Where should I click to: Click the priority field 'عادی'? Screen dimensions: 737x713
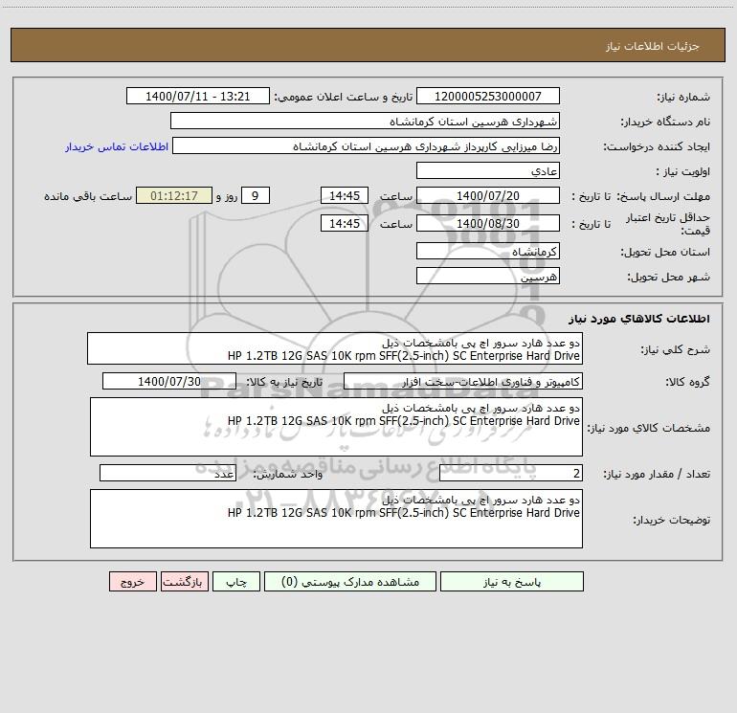[x=488, y=170]
